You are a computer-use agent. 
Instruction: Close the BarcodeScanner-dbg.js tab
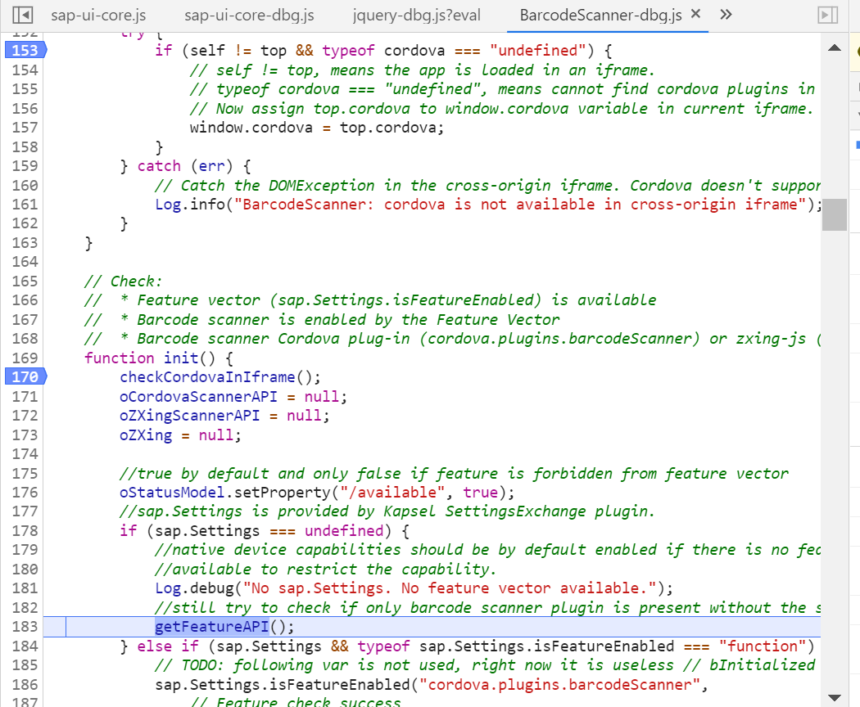[698, 13]
